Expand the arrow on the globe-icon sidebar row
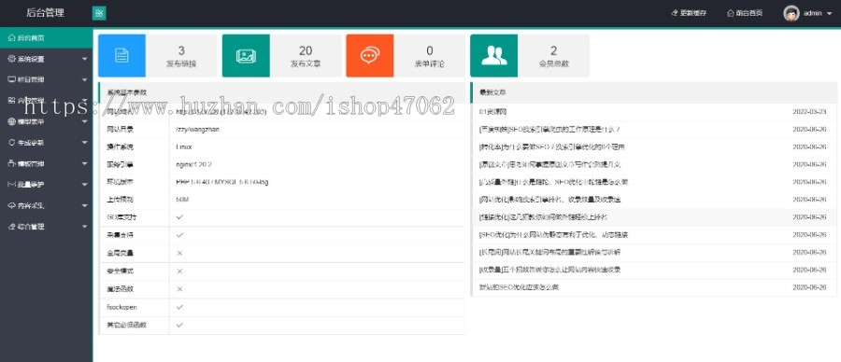841x362 pixels. coord(84,121)
